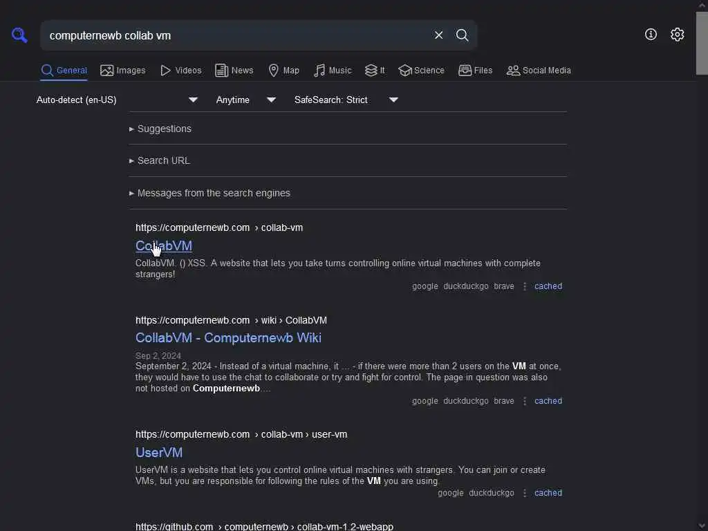Open the CollabVM result link
Viewport: 708px width, 531px height.
pos(164,245)
